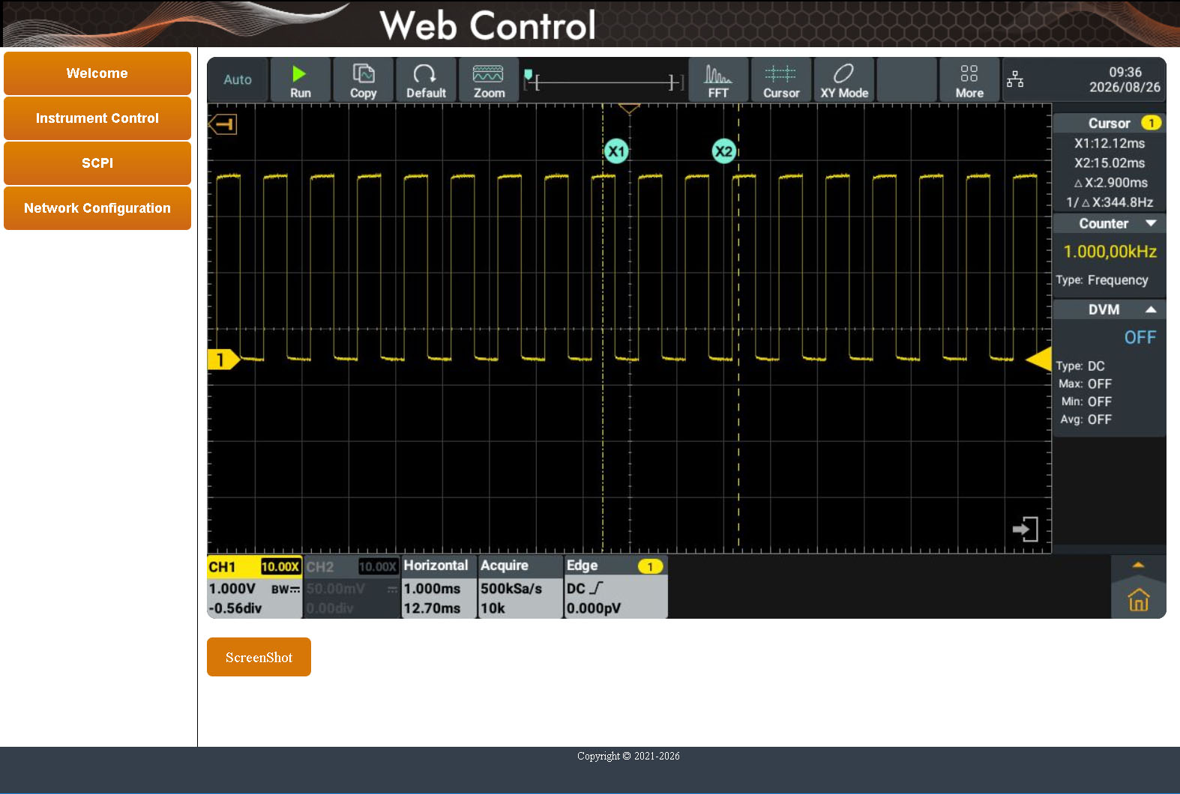Select the X1 cursor marker
1180x794 pixels.
[616, 151]
